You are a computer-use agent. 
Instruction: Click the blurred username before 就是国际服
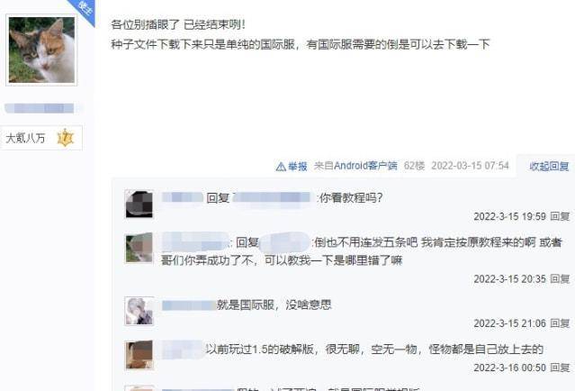tap(189, 305)
